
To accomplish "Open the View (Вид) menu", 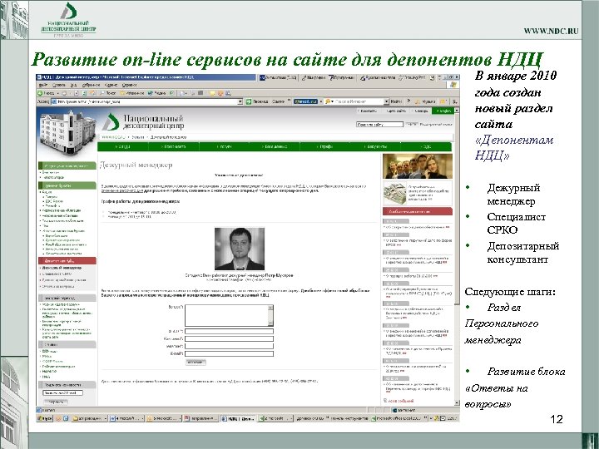I will (x=74, y=85).
